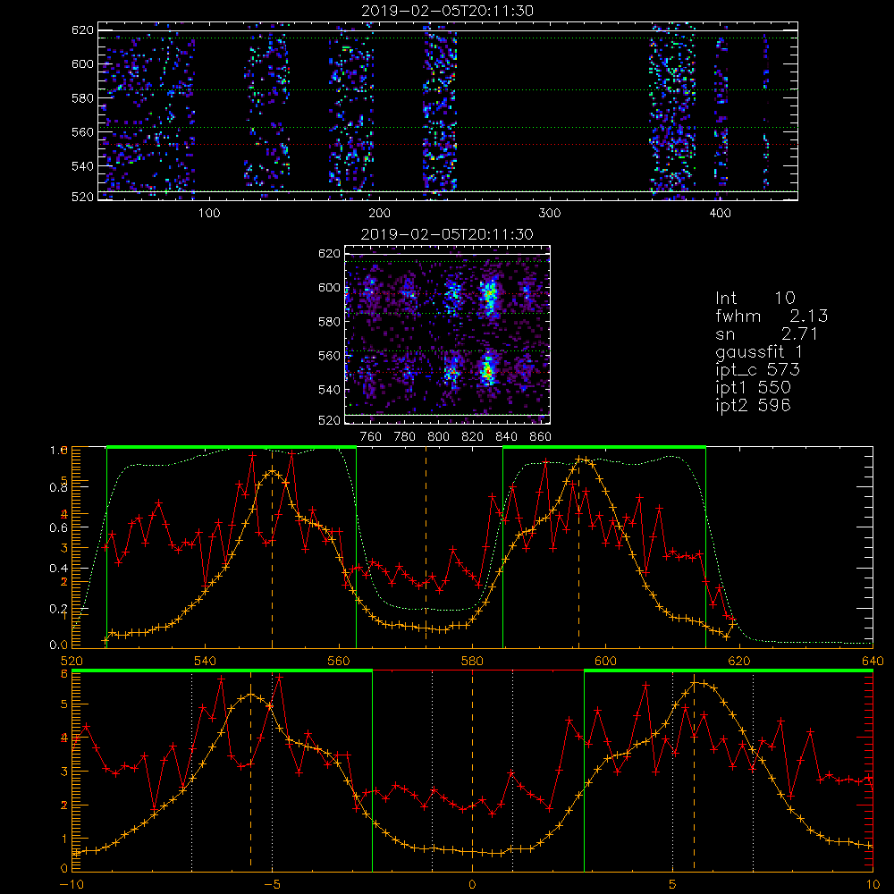
Task: Click x-axis label 560 of profile plot
Action: point(339,661)
